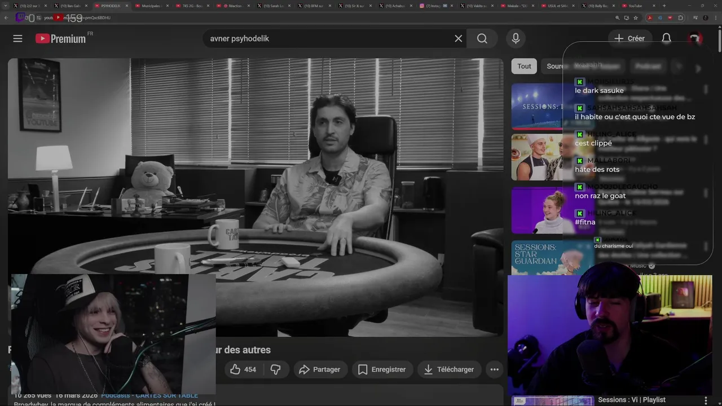Screen dimensions: 722x406
Task: Click the main video player
Action: pos(255,197)
